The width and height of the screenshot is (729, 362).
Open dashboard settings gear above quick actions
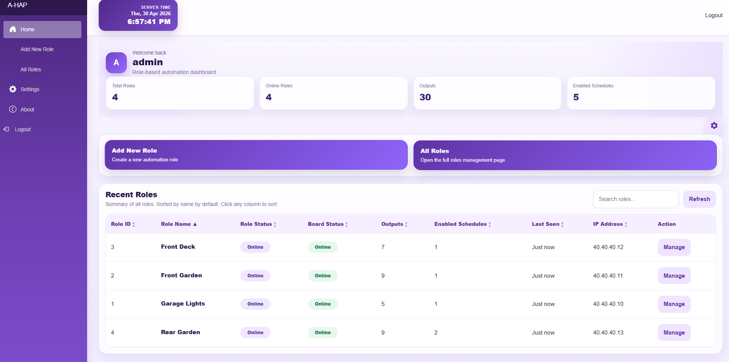click(714, 125)
